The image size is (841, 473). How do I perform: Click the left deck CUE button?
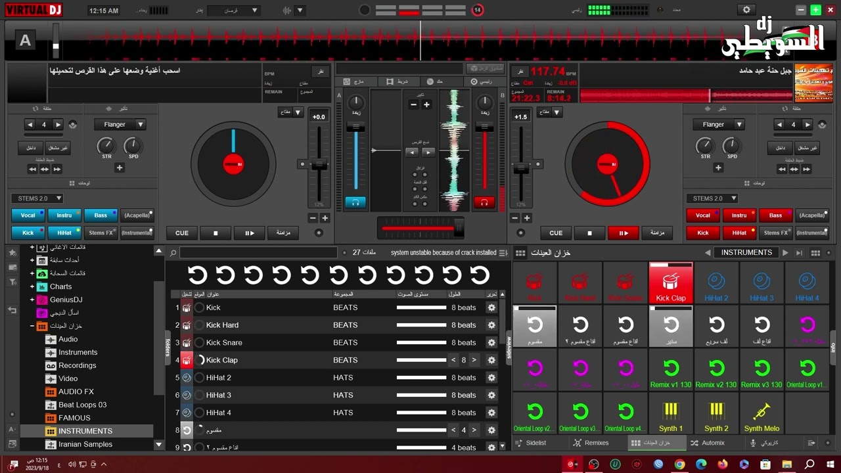pos(182,233)
